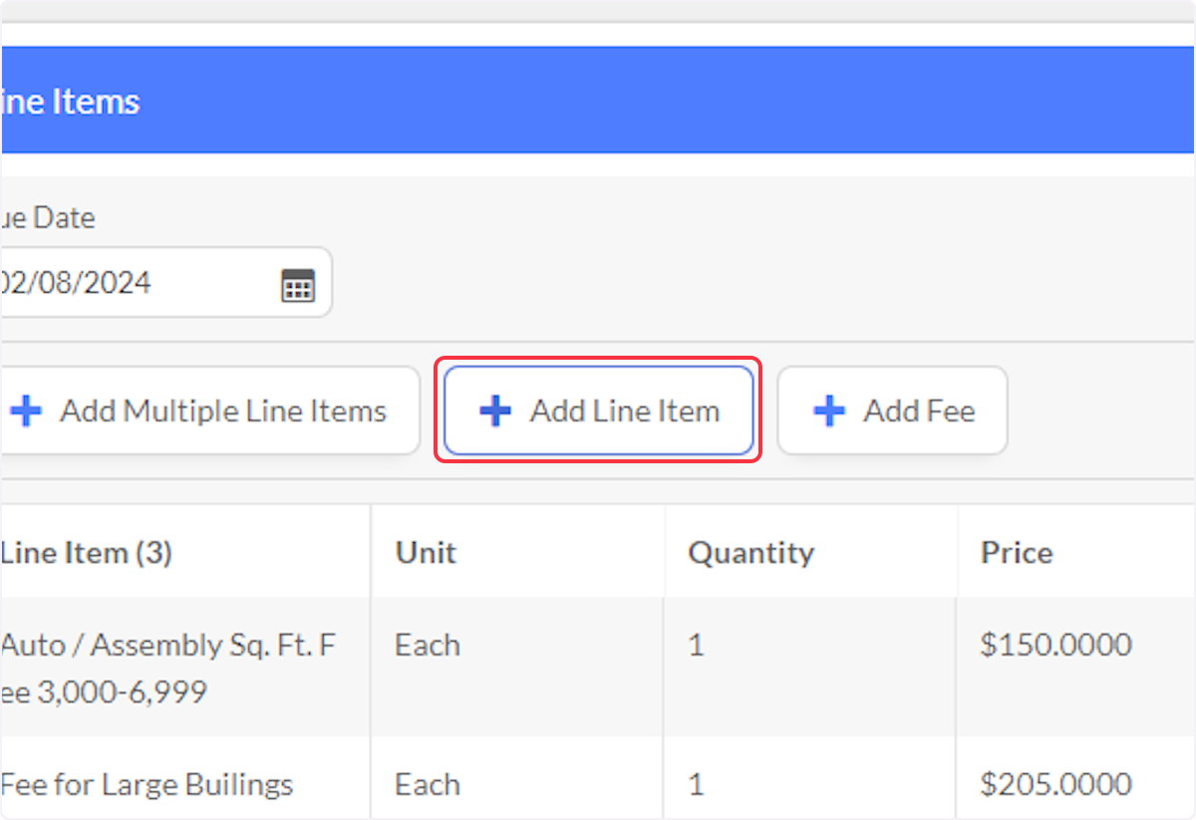Screen dimensions: 1196x820
Task: Click Add Multiple Line Items button
Action: coord(209,410)
